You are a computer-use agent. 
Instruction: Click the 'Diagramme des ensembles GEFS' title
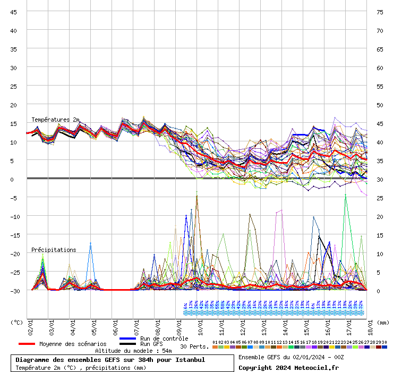pos(110,360)
